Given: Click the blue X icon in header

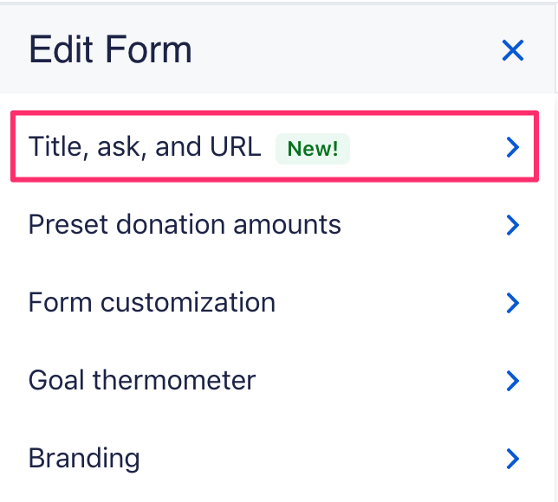Looking at the screenshot, I should point(513,51).
